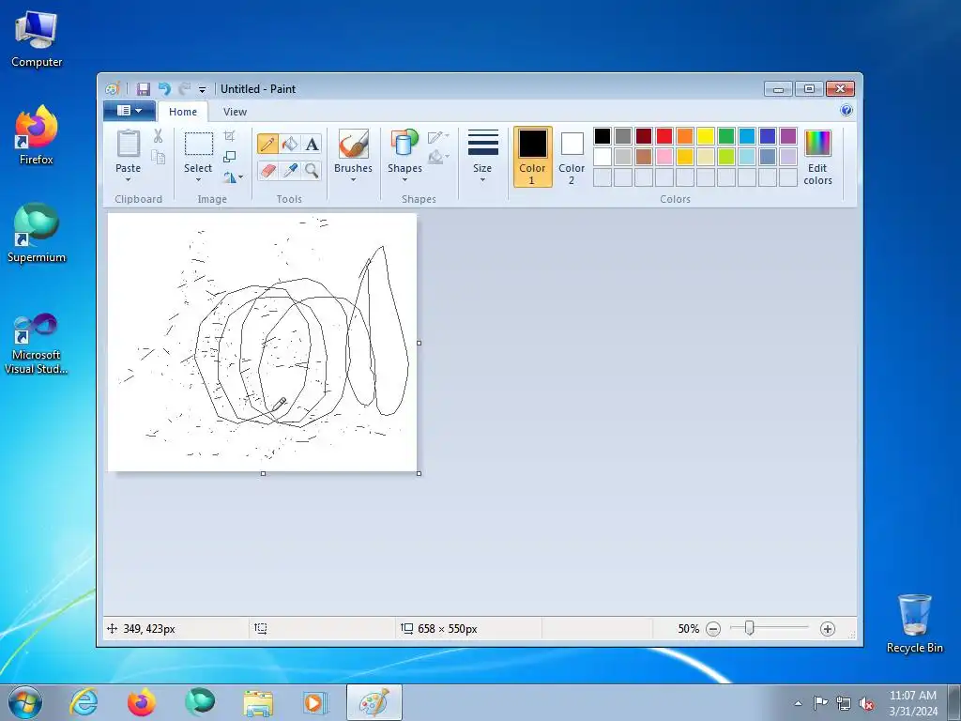The image size is (961, 721).
Task: Select the Pencil tool
Action: 267,144
